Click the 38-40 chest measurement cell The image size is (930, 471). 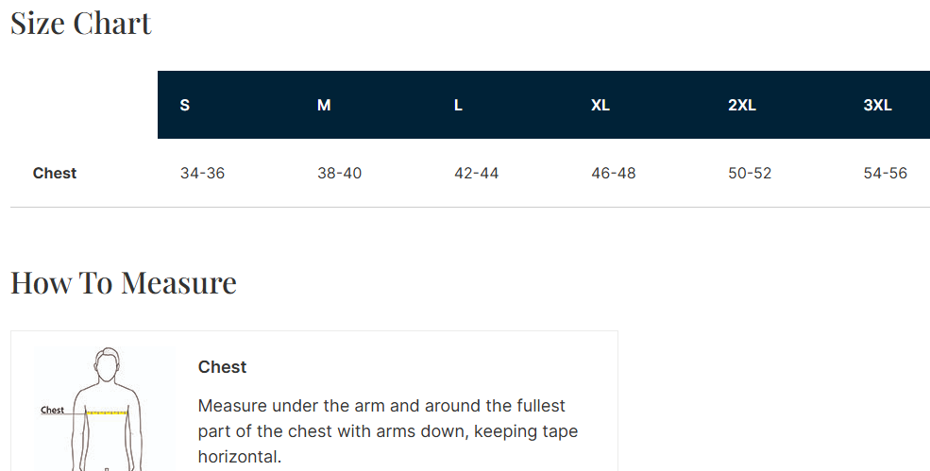point(340,173)
